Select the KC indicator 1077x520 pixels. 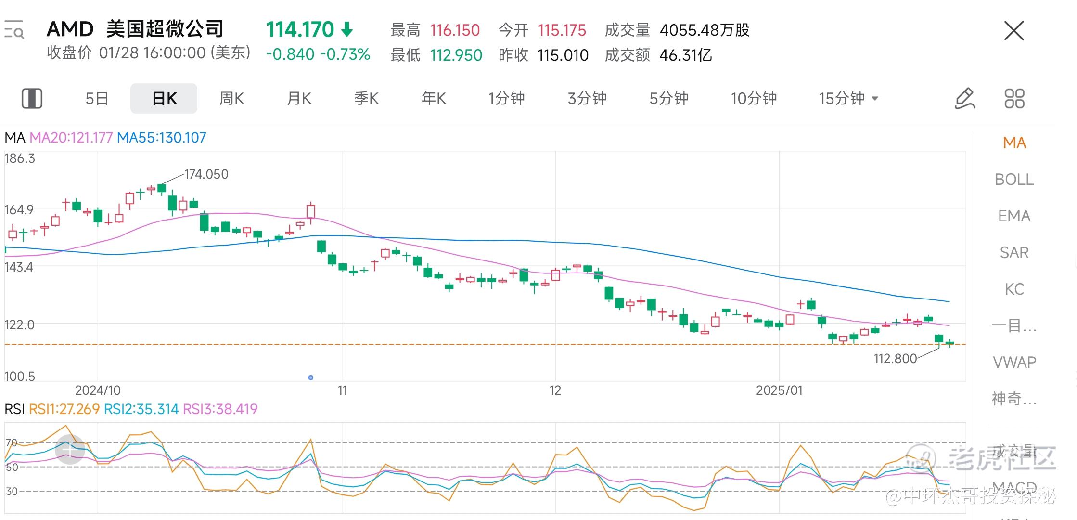1014,289
